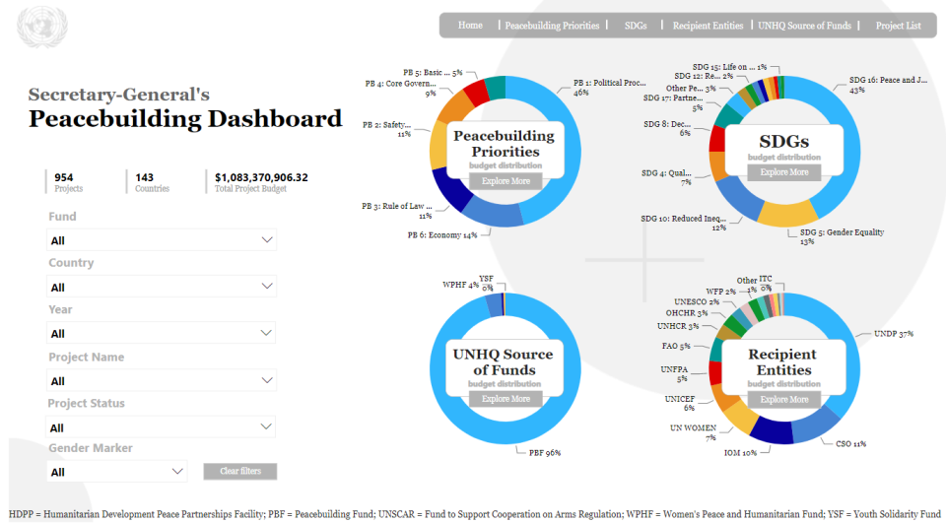Click the 'WFP 2%' label

(x=721, y=292)
